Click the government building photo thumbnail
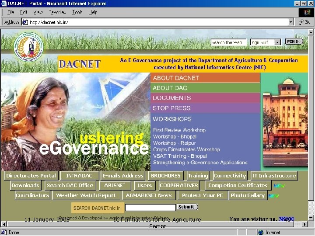 (285, 122)
